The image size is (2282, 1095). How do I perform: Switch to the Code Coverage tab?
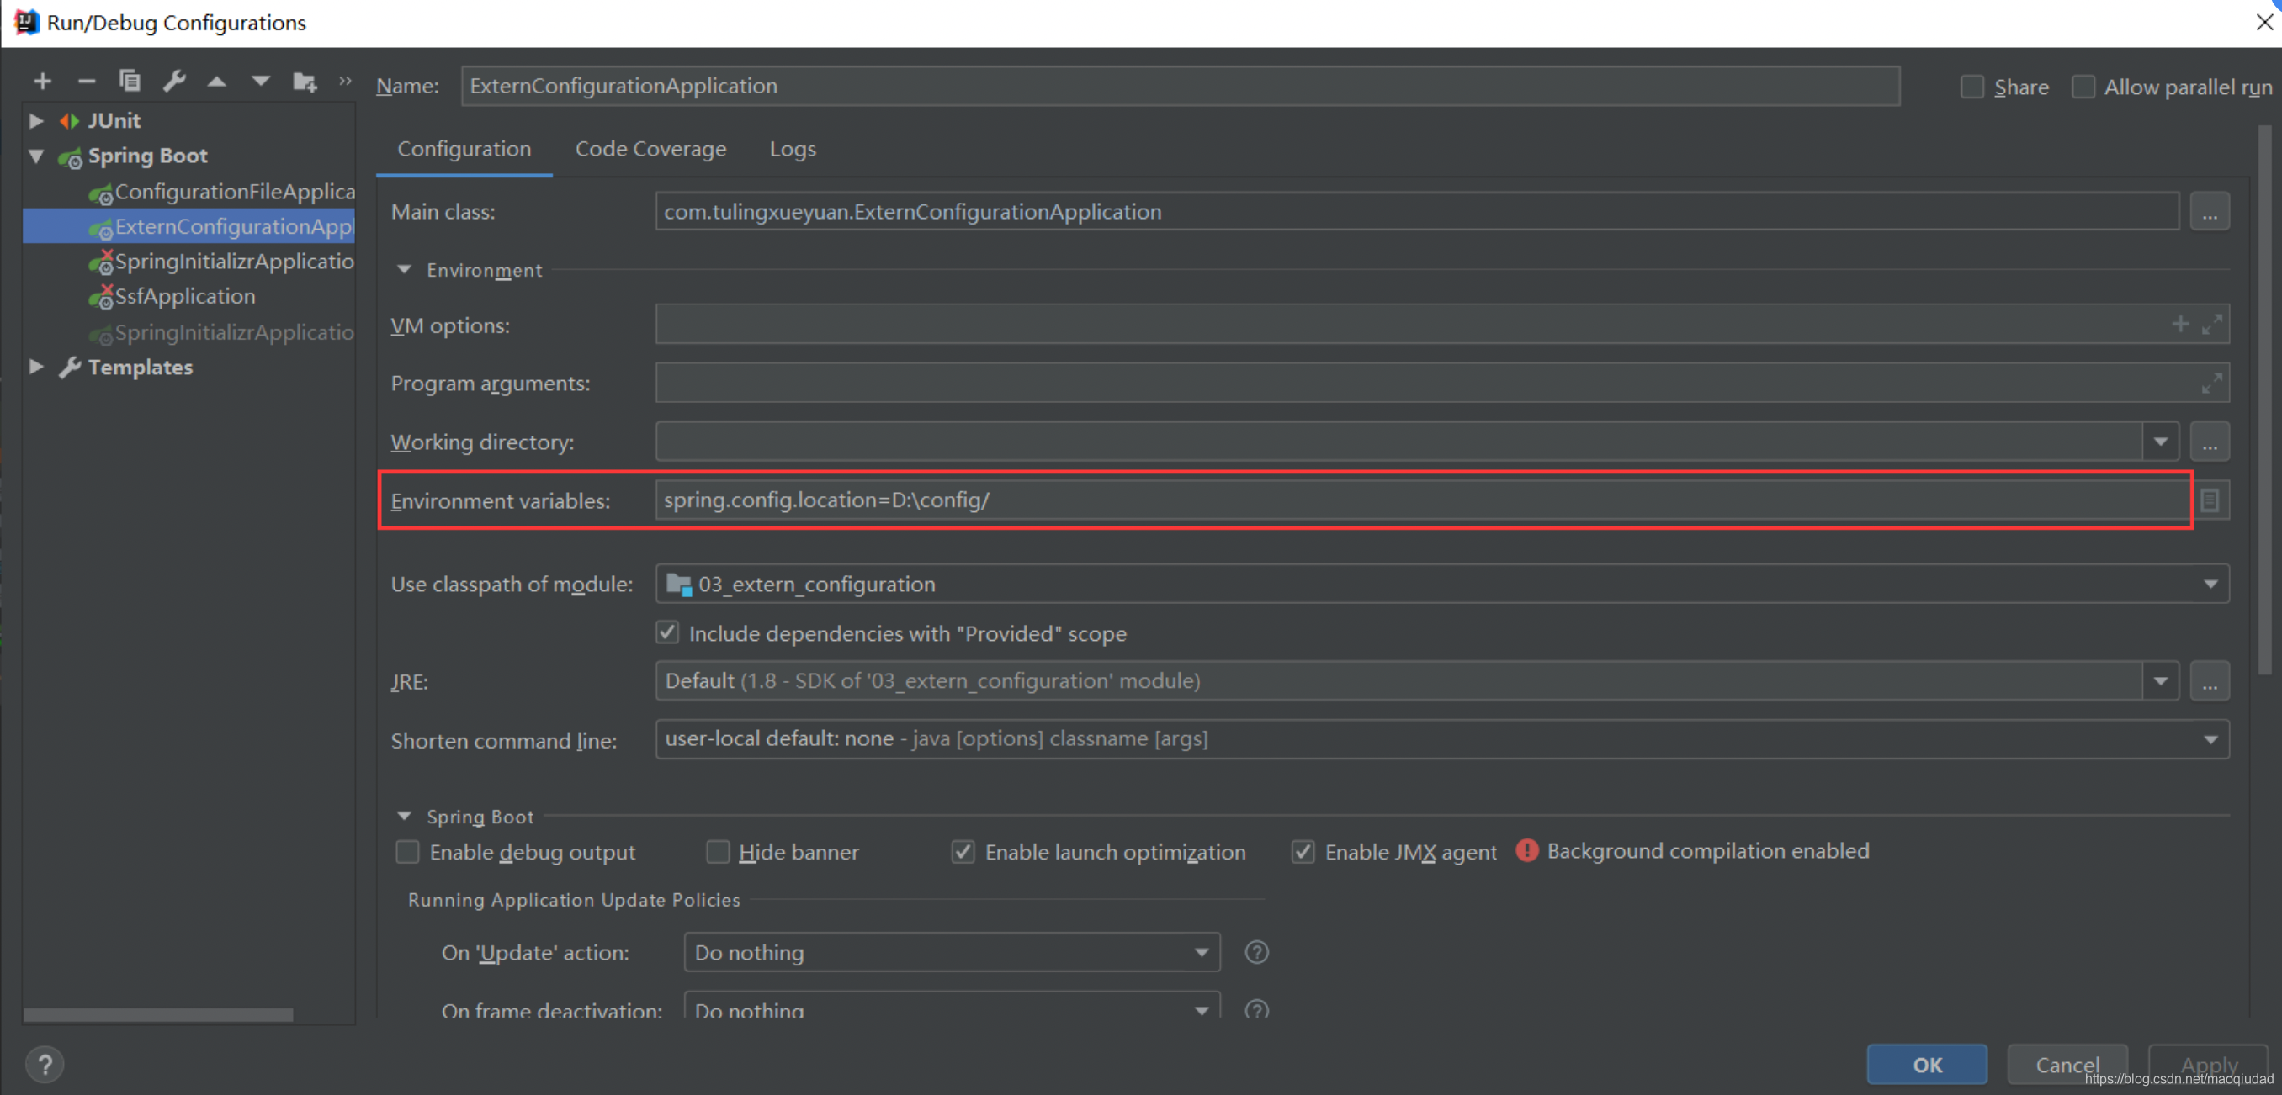coord(650,149)
